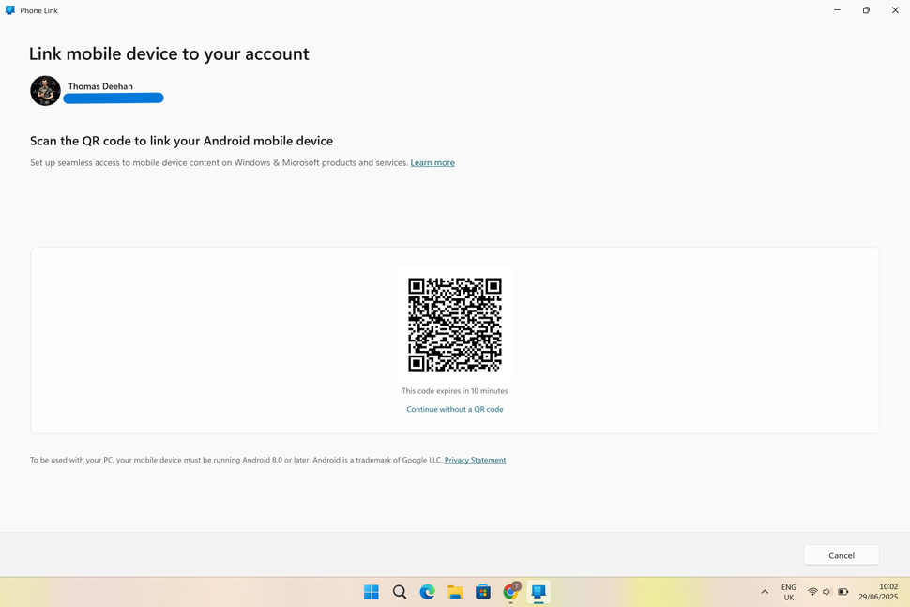Click the Phone Link app icon in title bar

tap(10, 10)
